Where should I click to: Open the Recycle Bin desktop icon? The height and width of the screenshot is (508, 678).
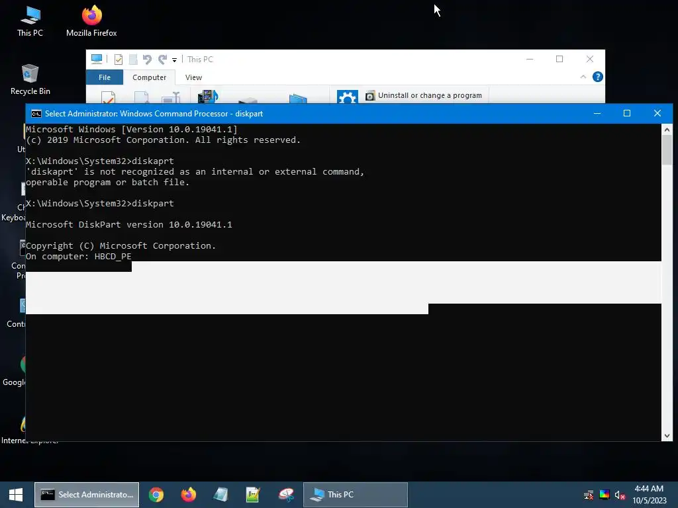tap(30, 80)
